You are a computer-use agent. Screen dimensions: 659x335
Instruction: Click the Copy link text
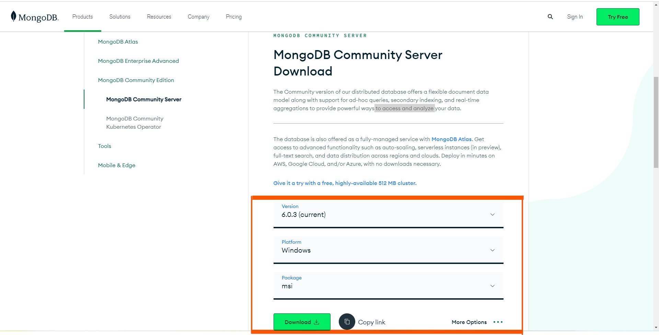click(x=372, y=322)
